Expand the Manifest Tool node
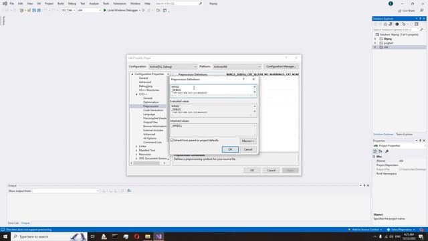The image size is (428, 241). [136, 151]
